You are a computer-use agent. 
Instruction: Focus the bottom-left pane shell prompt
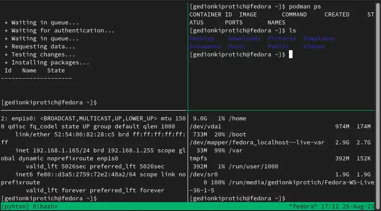[x=49, y=199]
